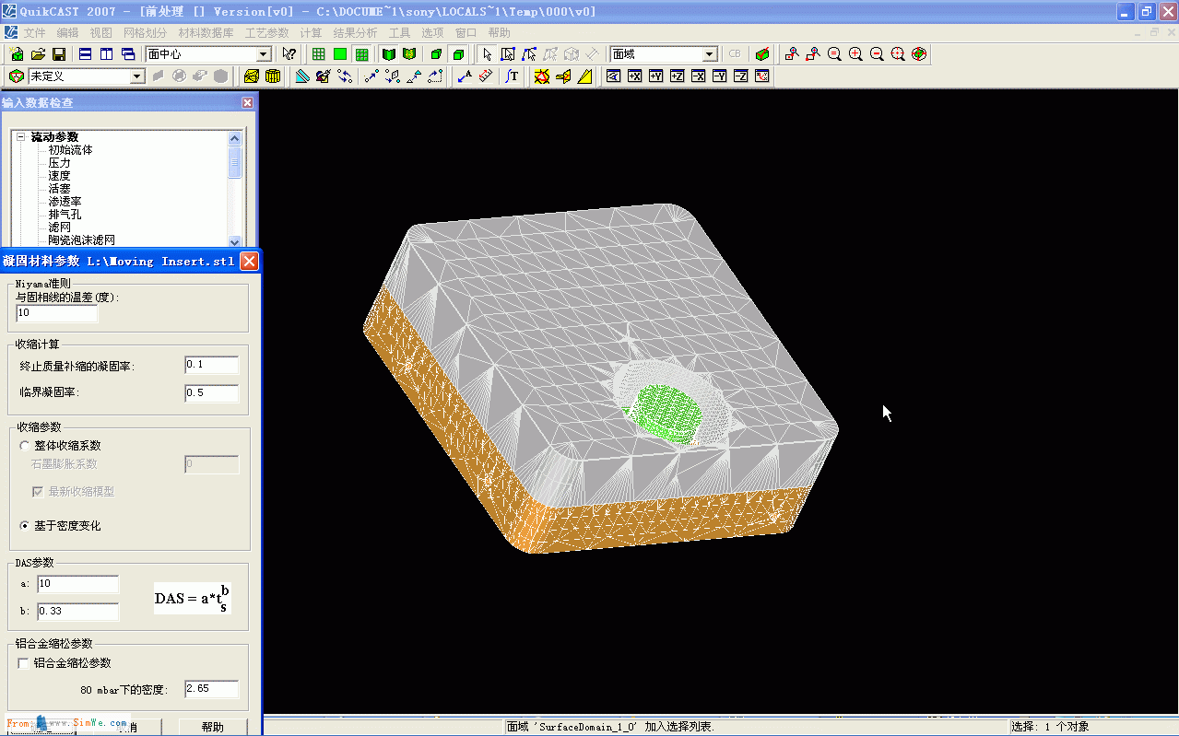Click the What's This help pointer icon
The height and width of the screenshot is (736, 1179).
click(289, 54)
